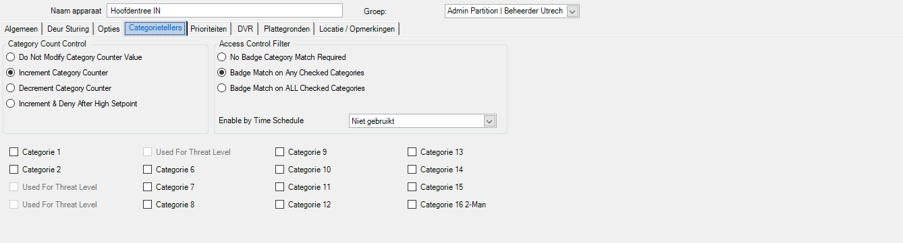
Task: Toggle Categorie 15 checkbox
Action: pos(412,187)
